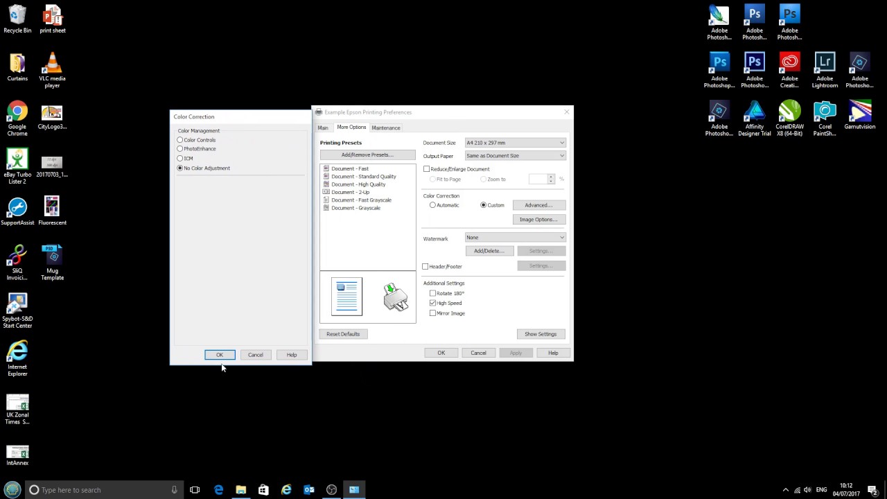Launch Adobe Creative Cloud shortcut
The height and width of the screenshot is (499, 887).
pyautogui.click(x=789, y=71)
